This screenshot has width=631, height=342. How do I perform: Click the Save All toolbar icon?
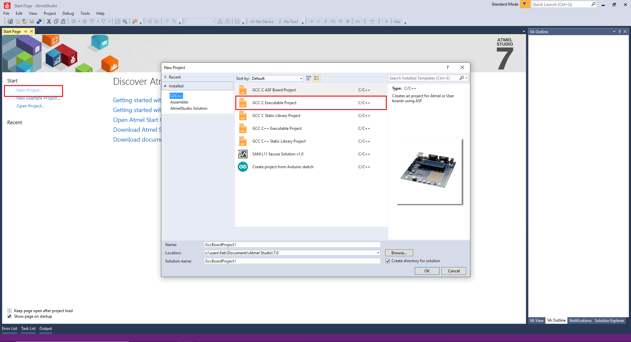click(x=39, y=22)
